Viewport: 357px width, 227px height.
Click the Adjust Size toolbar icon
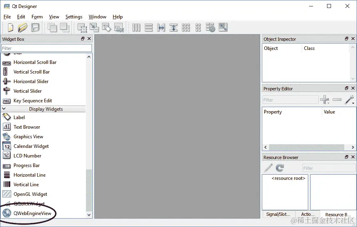(223, 27)
